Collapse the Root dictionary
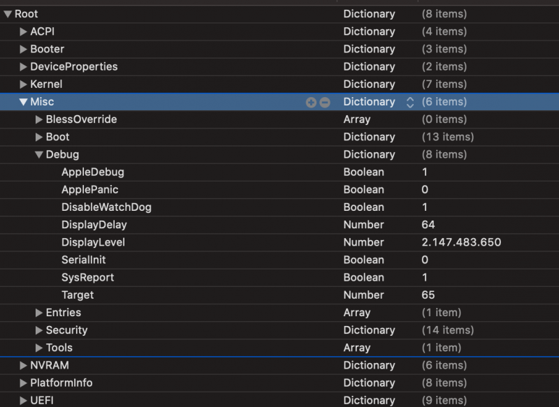Image resolution: width=559 pixels, height=407 pixels. 8,14
